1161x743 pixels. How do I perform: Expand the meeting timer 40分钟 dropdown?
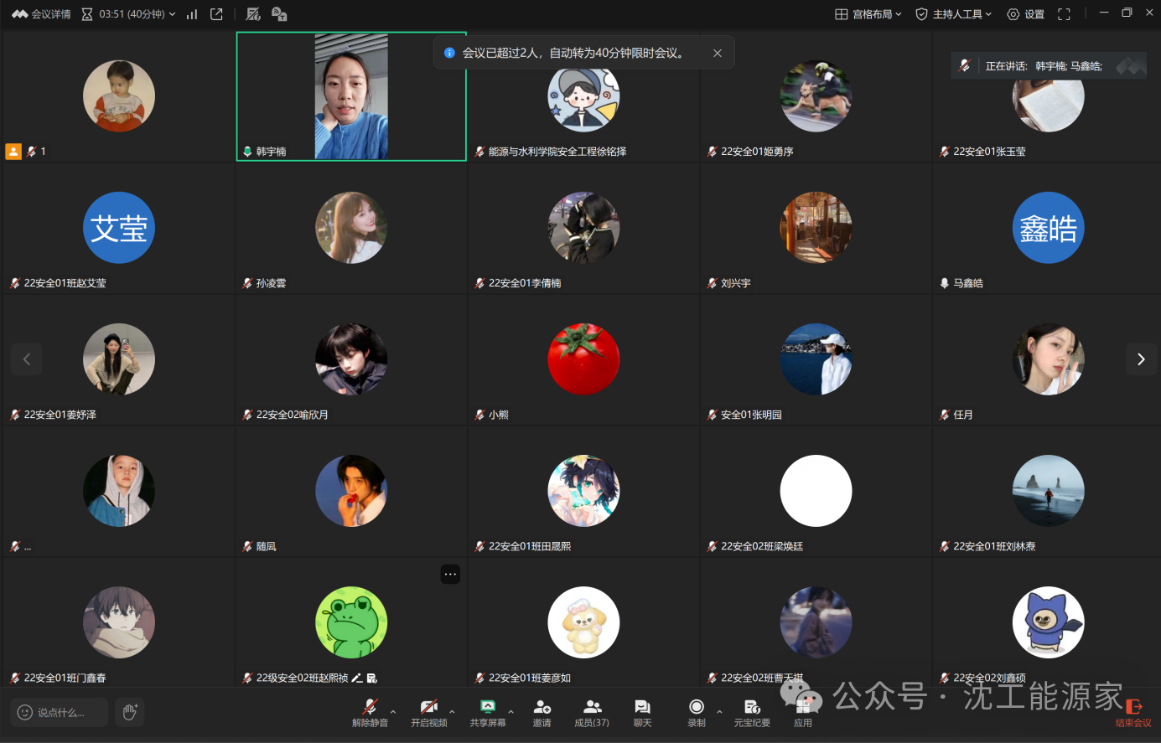[x=130, y=14]
